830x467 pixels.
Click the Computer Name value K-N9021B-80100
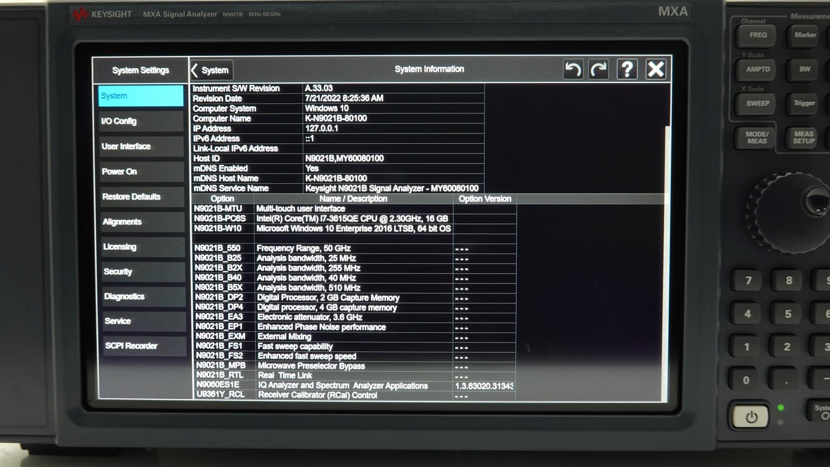pos(336,119)
